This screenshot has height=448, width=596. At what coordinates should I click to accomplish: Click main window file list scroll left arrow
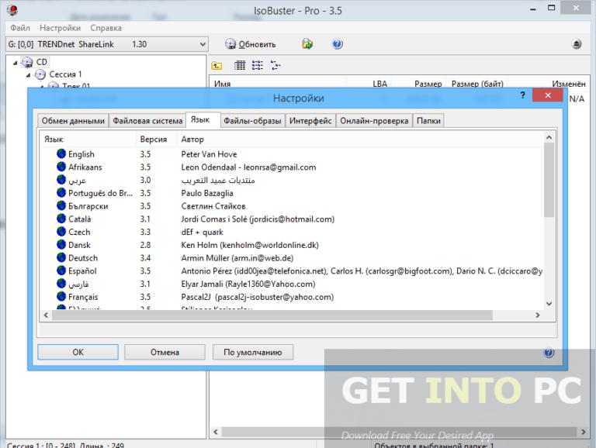[x=216, y=432]
